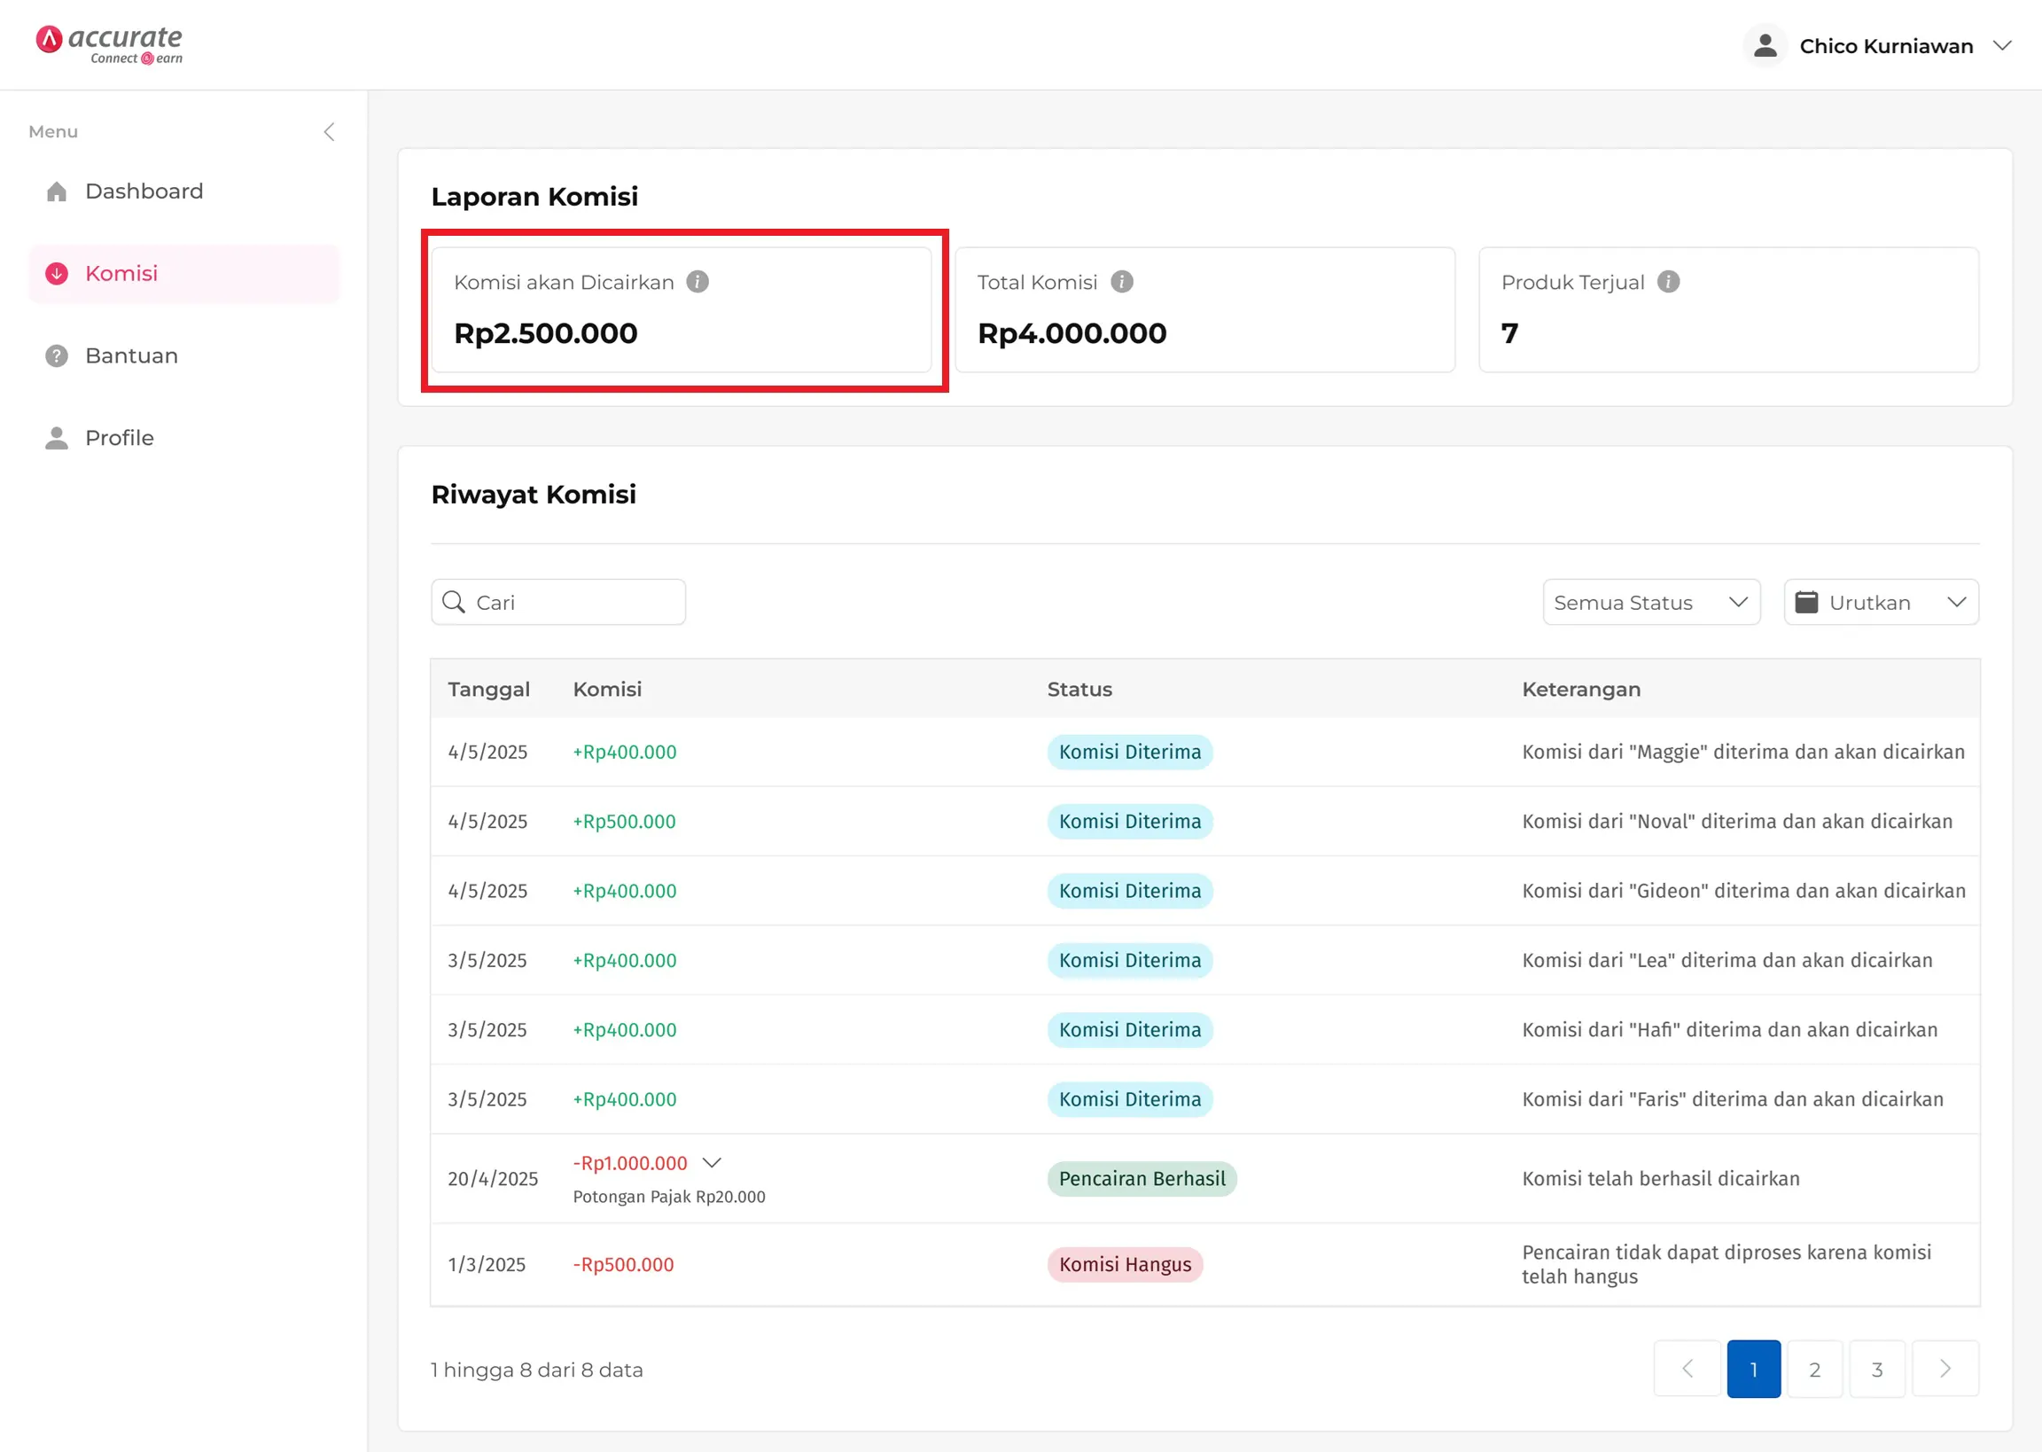Open the Bantuan menu item
The height and width of the screenshot is (1452, 2042).
[184, 355]
